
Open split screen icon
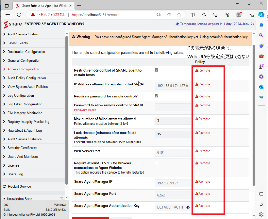point(192,15)
